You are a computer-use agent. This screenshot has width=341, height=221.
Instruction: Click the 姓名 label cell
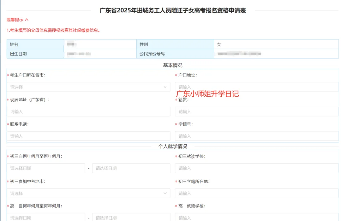pyautogui.click(x=35, y=45)
